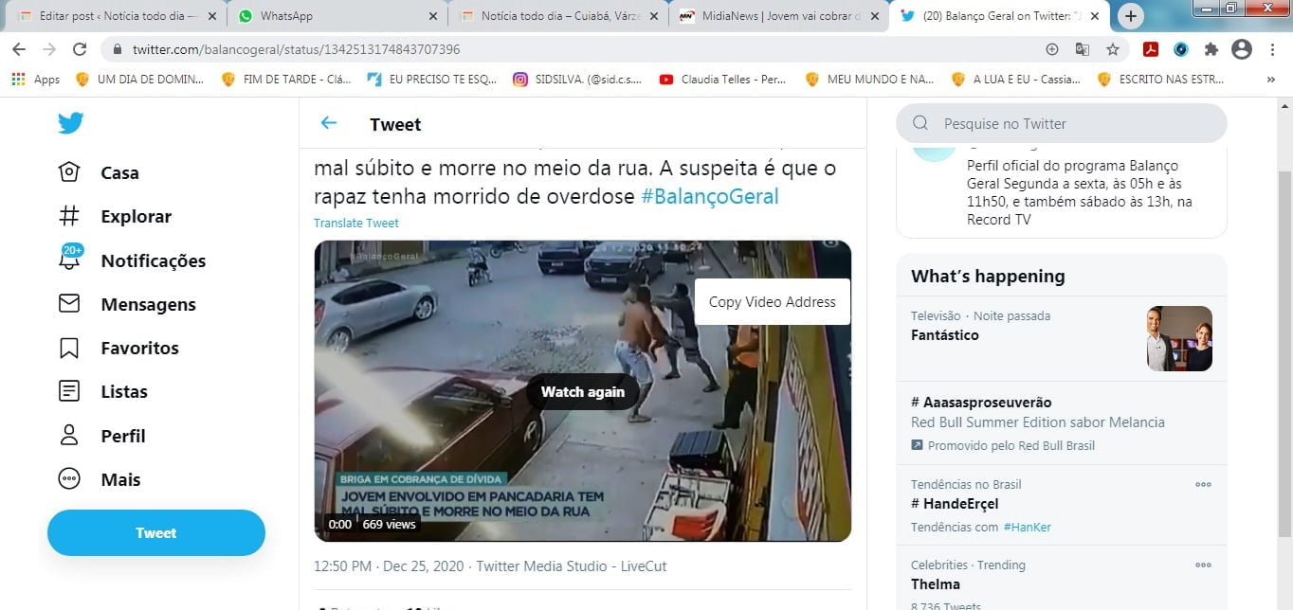1293x610 pixels.
Task: Bookmark this page with star icon
Action: tap(1113, 49)
